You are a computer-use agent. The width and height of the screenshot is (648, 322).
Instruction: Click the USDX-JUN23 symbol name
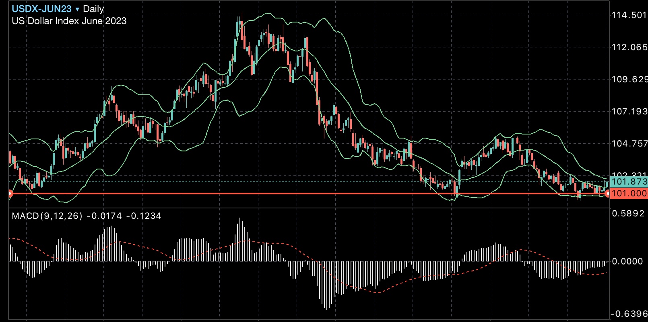pyautogui.click(x=41, y=9)
